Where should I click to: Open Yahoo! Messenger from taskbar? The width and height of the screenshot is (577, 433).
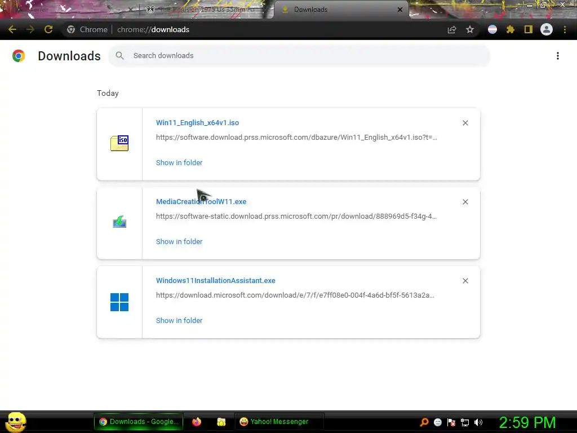(x=279, y=422)
